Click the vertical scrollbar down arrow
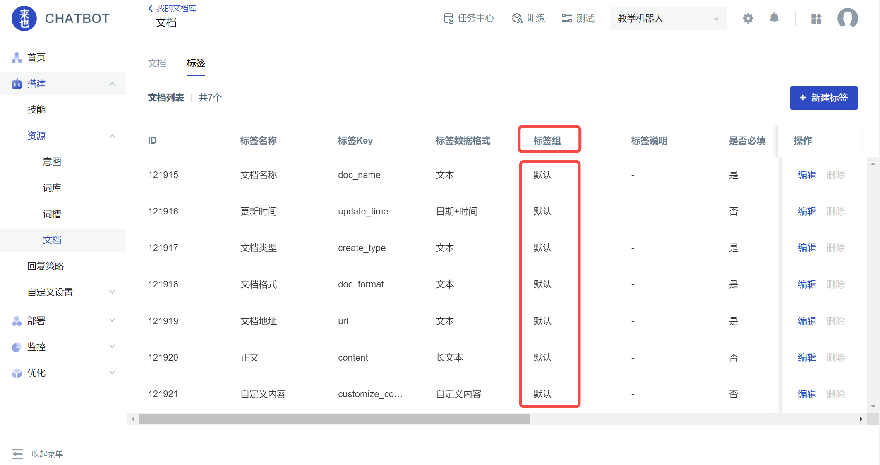 tap(873, 407)
